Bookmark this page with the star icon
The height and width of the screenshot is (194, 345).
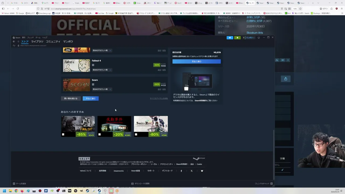(x=300, y=9)
